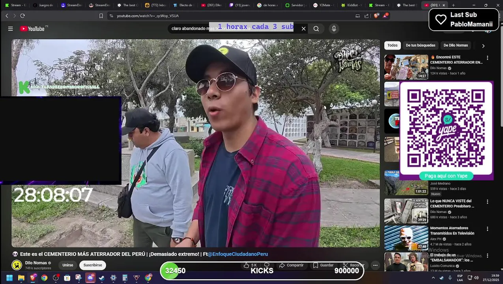Open the Brave Shields lion icon
The height and width of the screenshot is (284, 503).
click(x=376, y=16)
